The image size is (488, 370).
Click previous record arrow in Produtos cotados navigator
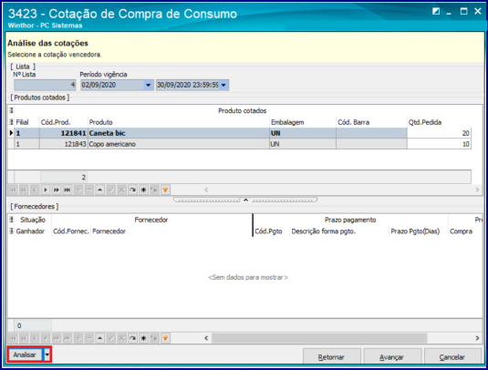point(35,190)
